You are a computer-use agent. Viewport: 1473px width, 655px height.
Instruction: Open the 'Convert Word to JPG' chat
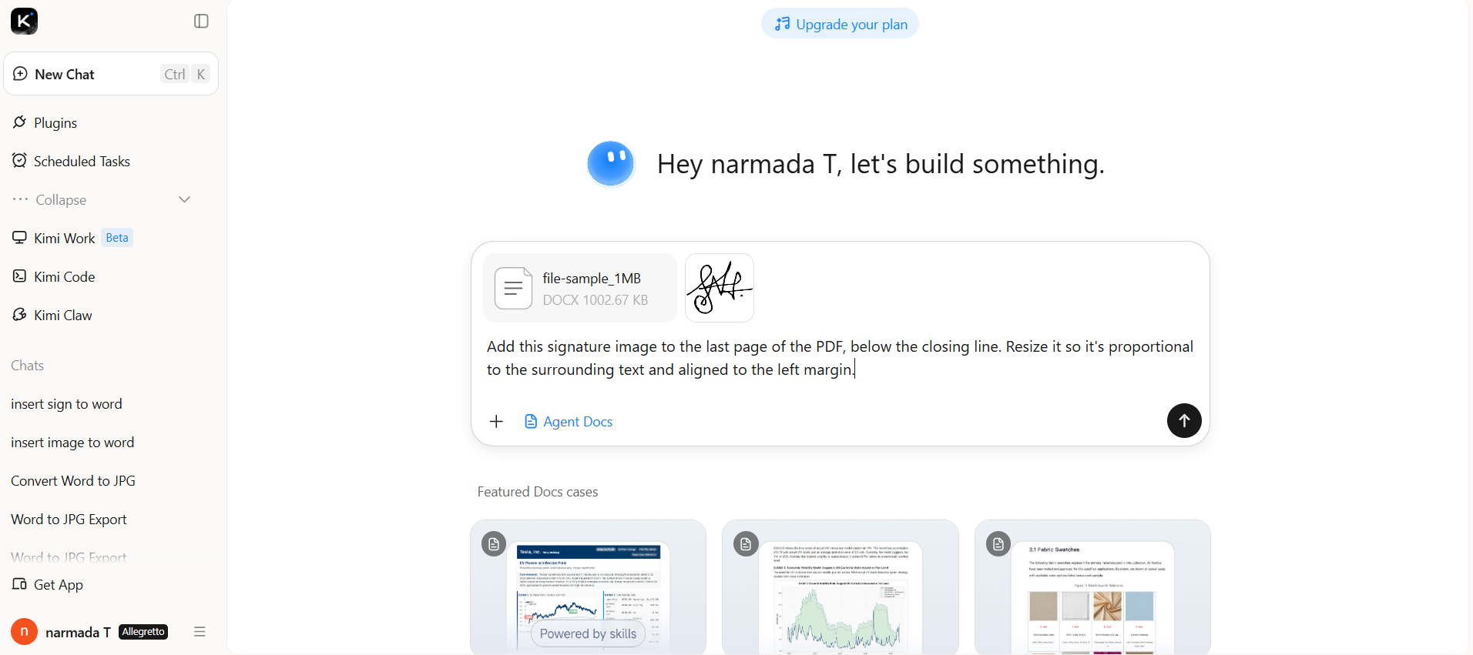click(x=73, y=481)
